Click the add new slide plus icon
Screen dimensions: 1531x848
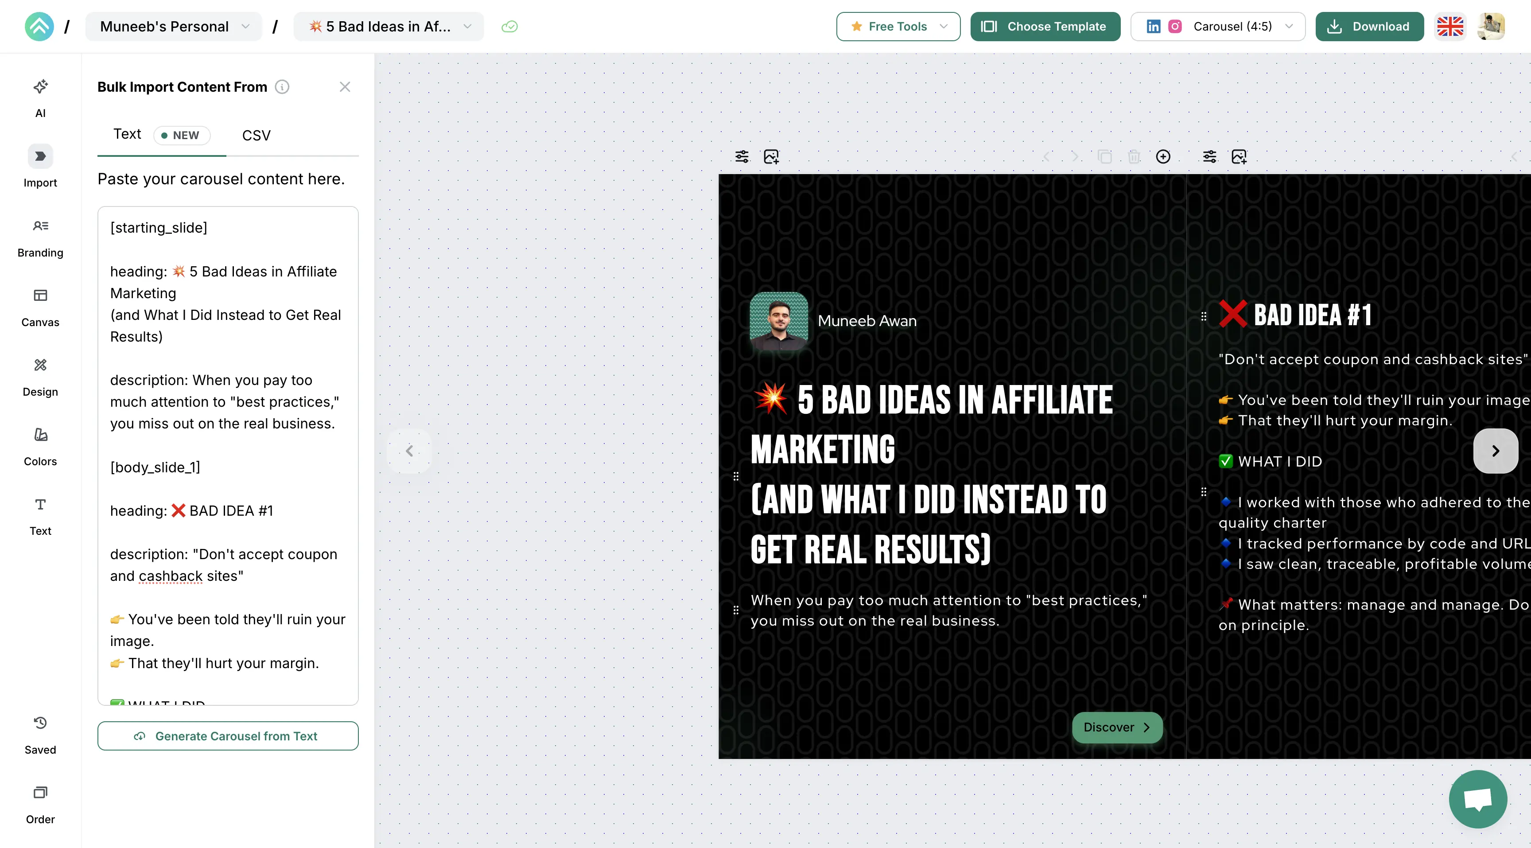(1163, 157)
